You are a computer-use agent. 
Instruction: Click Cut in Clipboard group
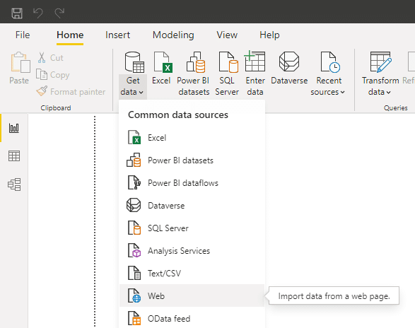[51, 57]
